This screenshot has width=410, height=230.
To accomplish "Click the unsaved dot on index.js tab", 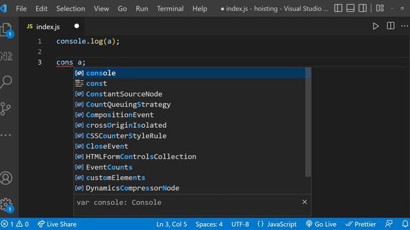I will pos(77,26).
